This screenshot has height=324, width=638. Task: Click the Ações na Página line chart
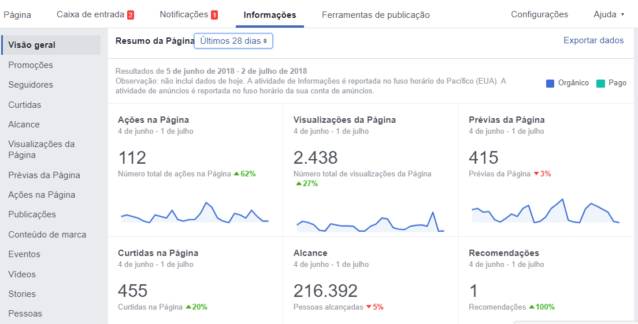tap(195, 212)
